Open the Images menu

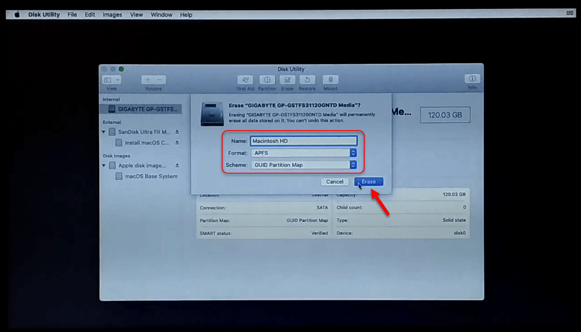coord(112,14)
